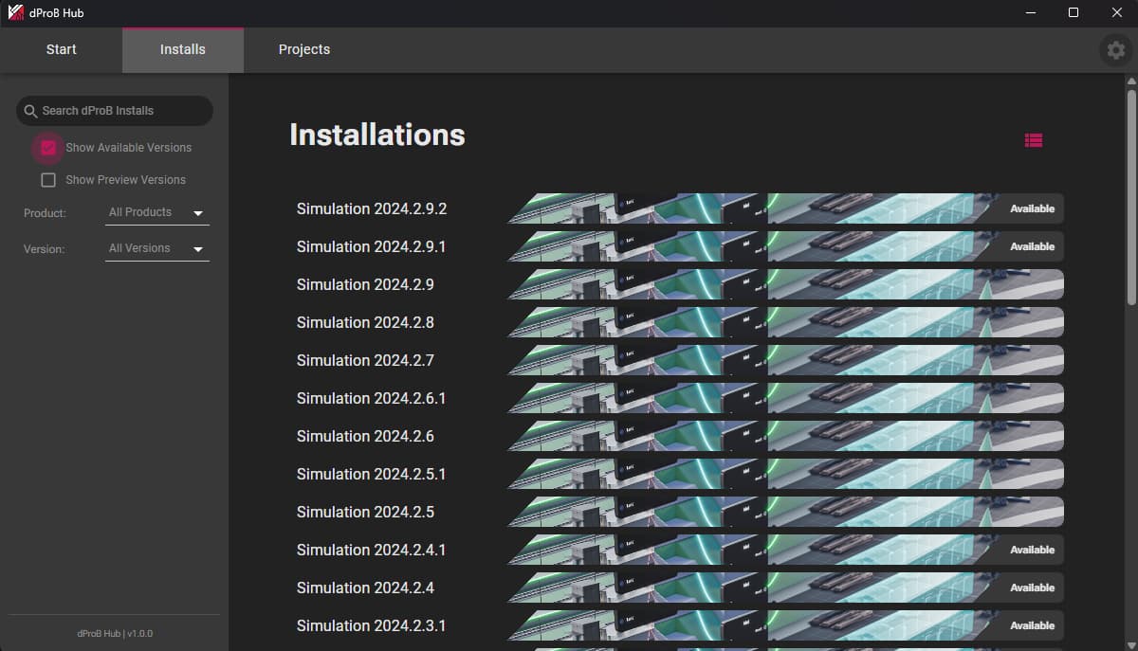This screenshot has height=651, width=1138.
Task: Click Available button for Simulation 2024.2.3.1
Action: [1032, 625]
